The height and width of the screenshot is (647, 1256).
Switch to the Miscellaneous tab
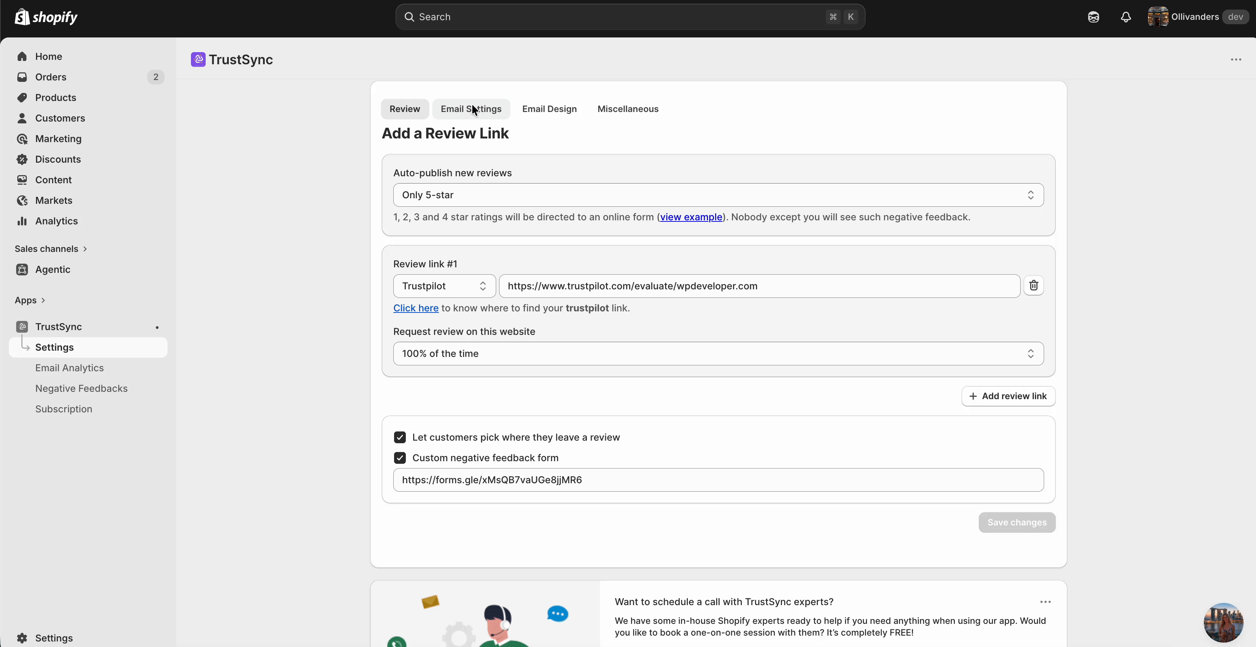click(628, 109)
